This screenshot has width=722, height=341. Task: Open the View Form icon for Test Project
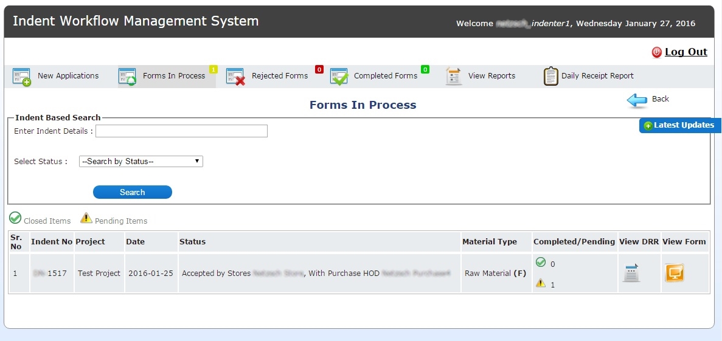[x=674, y=274]
